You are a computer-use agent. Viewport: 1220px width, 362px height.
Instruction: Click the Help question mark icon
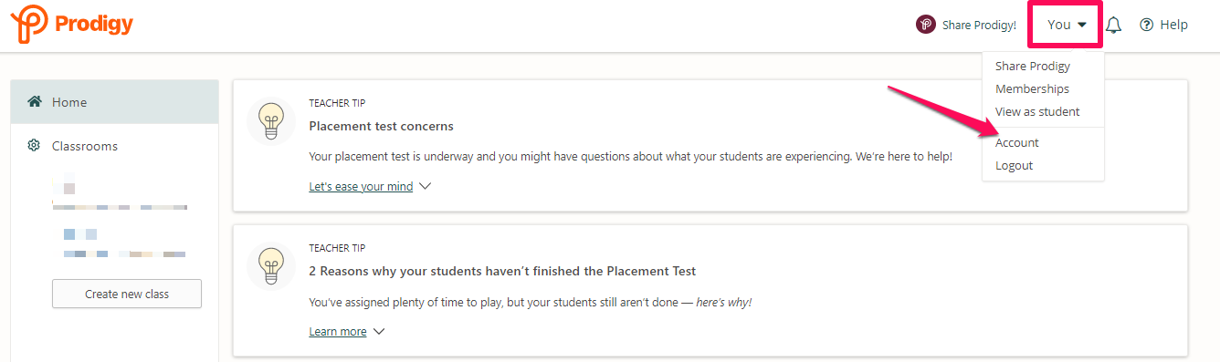point(1147,25)
